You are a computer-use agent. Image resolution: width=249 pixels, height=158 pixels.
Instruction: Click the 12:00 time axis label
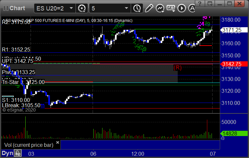[x=138, y=154]
